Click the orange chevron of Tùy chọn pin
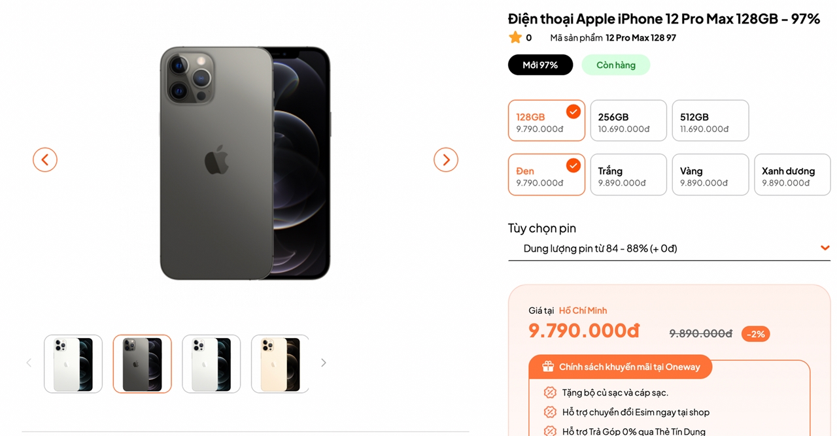This screenshot has height=436, width=837. coord(825,248)
